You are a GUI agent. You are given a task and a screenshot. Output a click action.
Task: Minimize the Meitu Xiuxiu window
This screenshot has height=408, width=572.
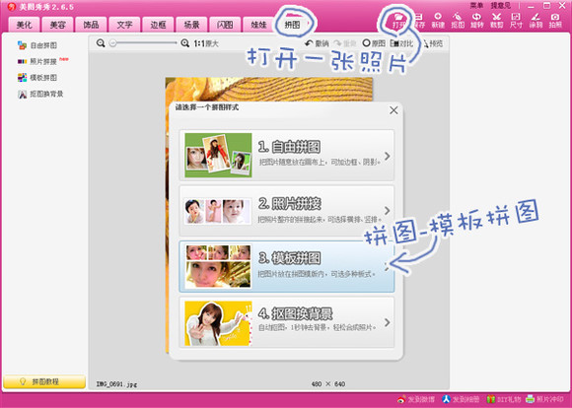coord(531,6)
